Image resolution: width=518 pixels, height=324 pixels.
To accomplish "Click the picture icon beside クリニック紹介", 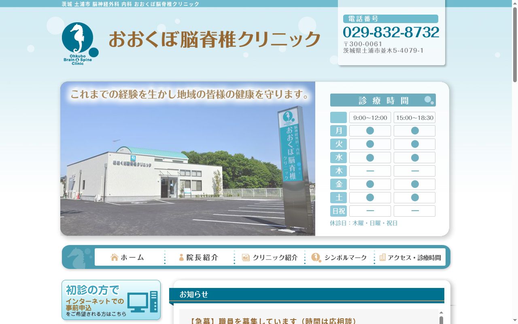I will pyautogui.click(x=246, y=257).
